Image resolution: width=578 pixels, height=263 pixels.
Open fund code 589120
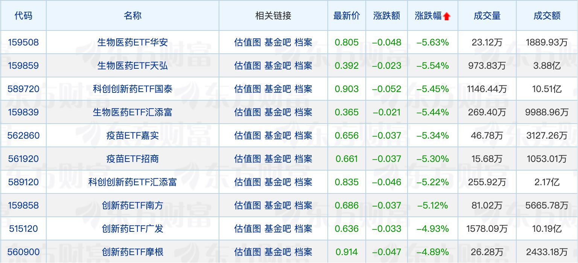click(23, 182)
